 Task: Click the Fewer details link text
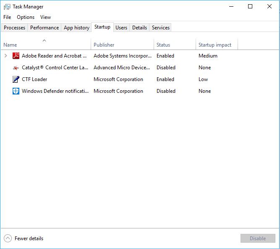[x=29, y=239]
